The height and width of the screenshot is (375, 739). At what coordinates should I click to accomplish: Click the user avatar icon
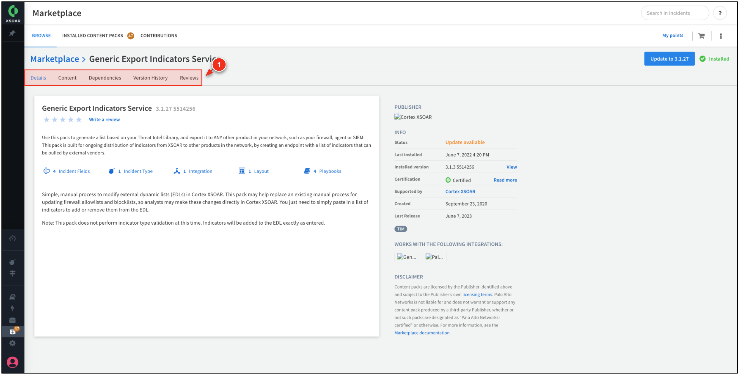tap(12, 362)
